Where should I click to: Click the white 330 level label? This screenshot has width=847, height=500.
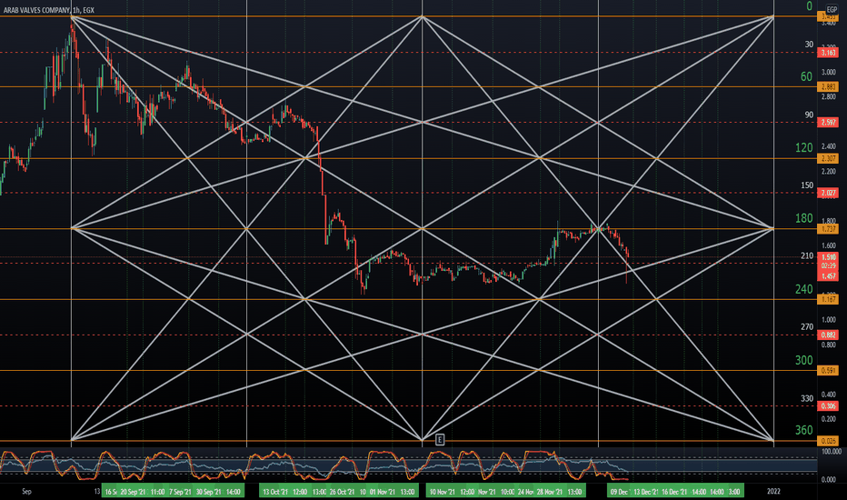[807, 398]
